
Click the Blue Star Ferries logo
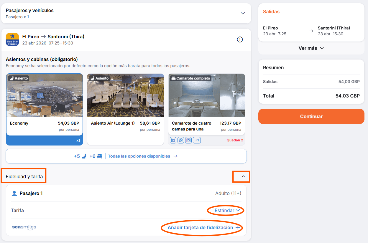coord(12,39)
